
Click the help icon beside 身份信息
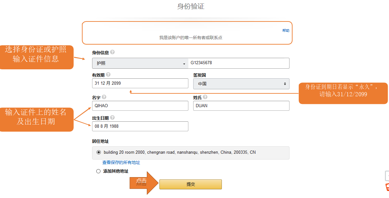(112, 52)
